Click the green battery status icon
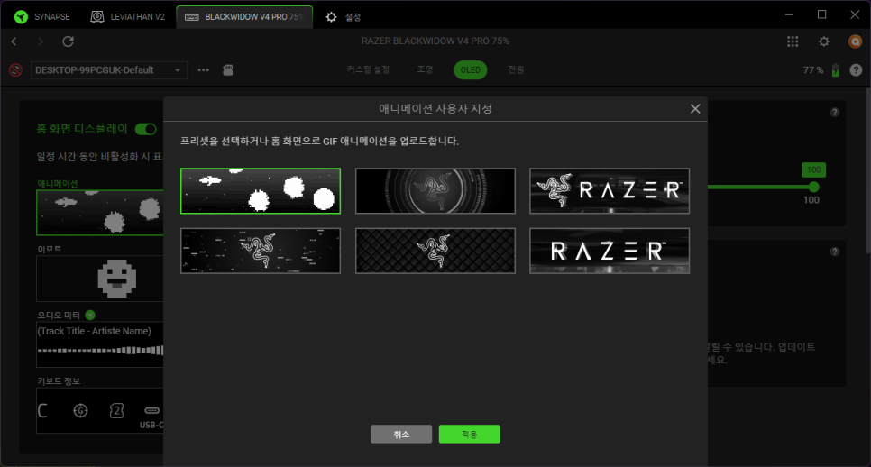This screenshot has width=871, height=467. [x=836, y=70]
